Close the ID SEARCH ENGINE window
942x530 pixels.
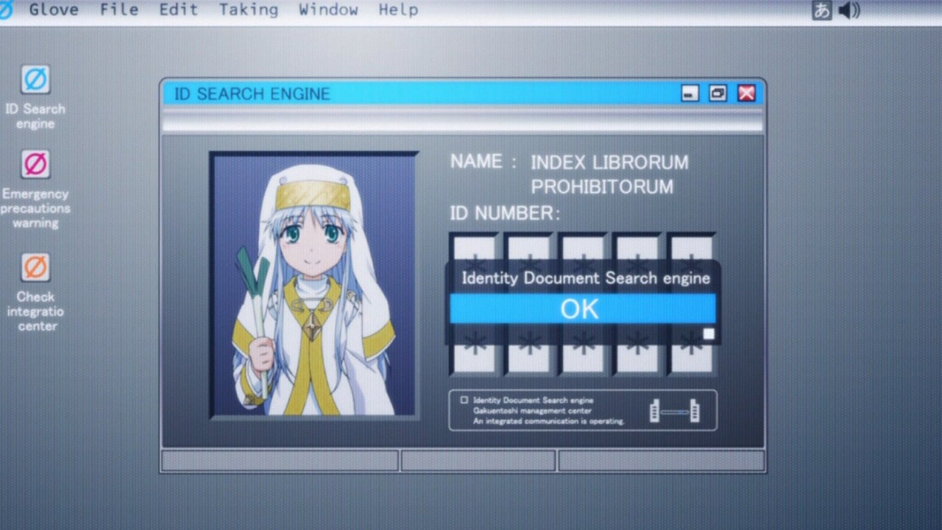click(746, 93)
